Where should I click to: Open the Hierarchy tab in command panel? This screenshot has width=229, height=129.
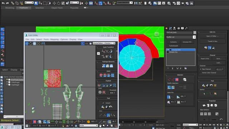click(174, 28)
